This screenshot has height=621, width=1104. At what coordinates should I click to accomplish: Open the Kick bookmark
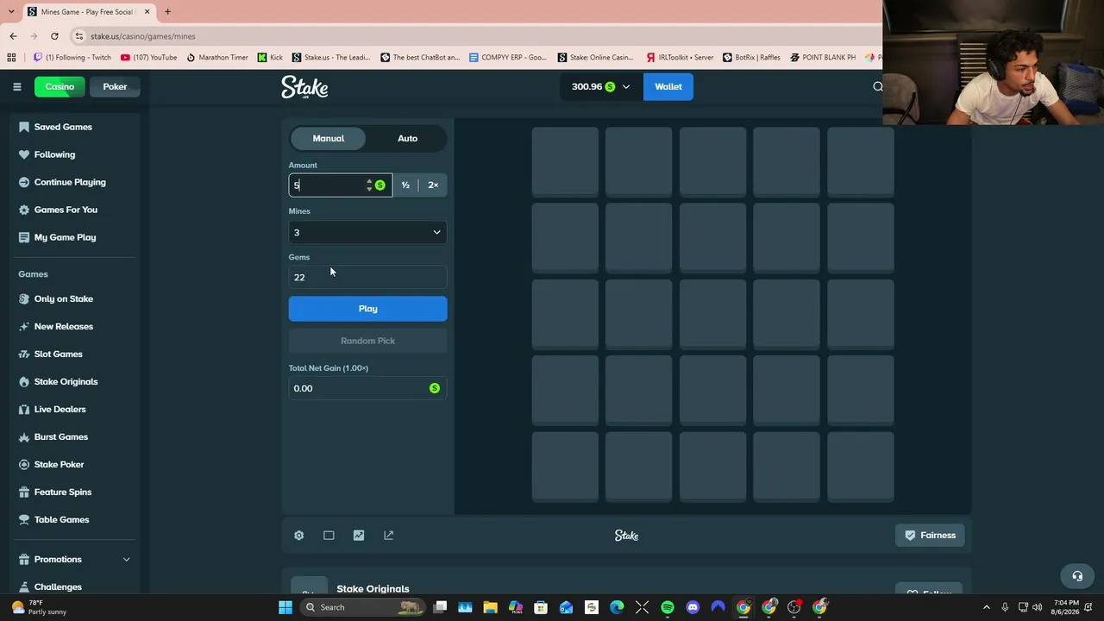pos(270,58)
